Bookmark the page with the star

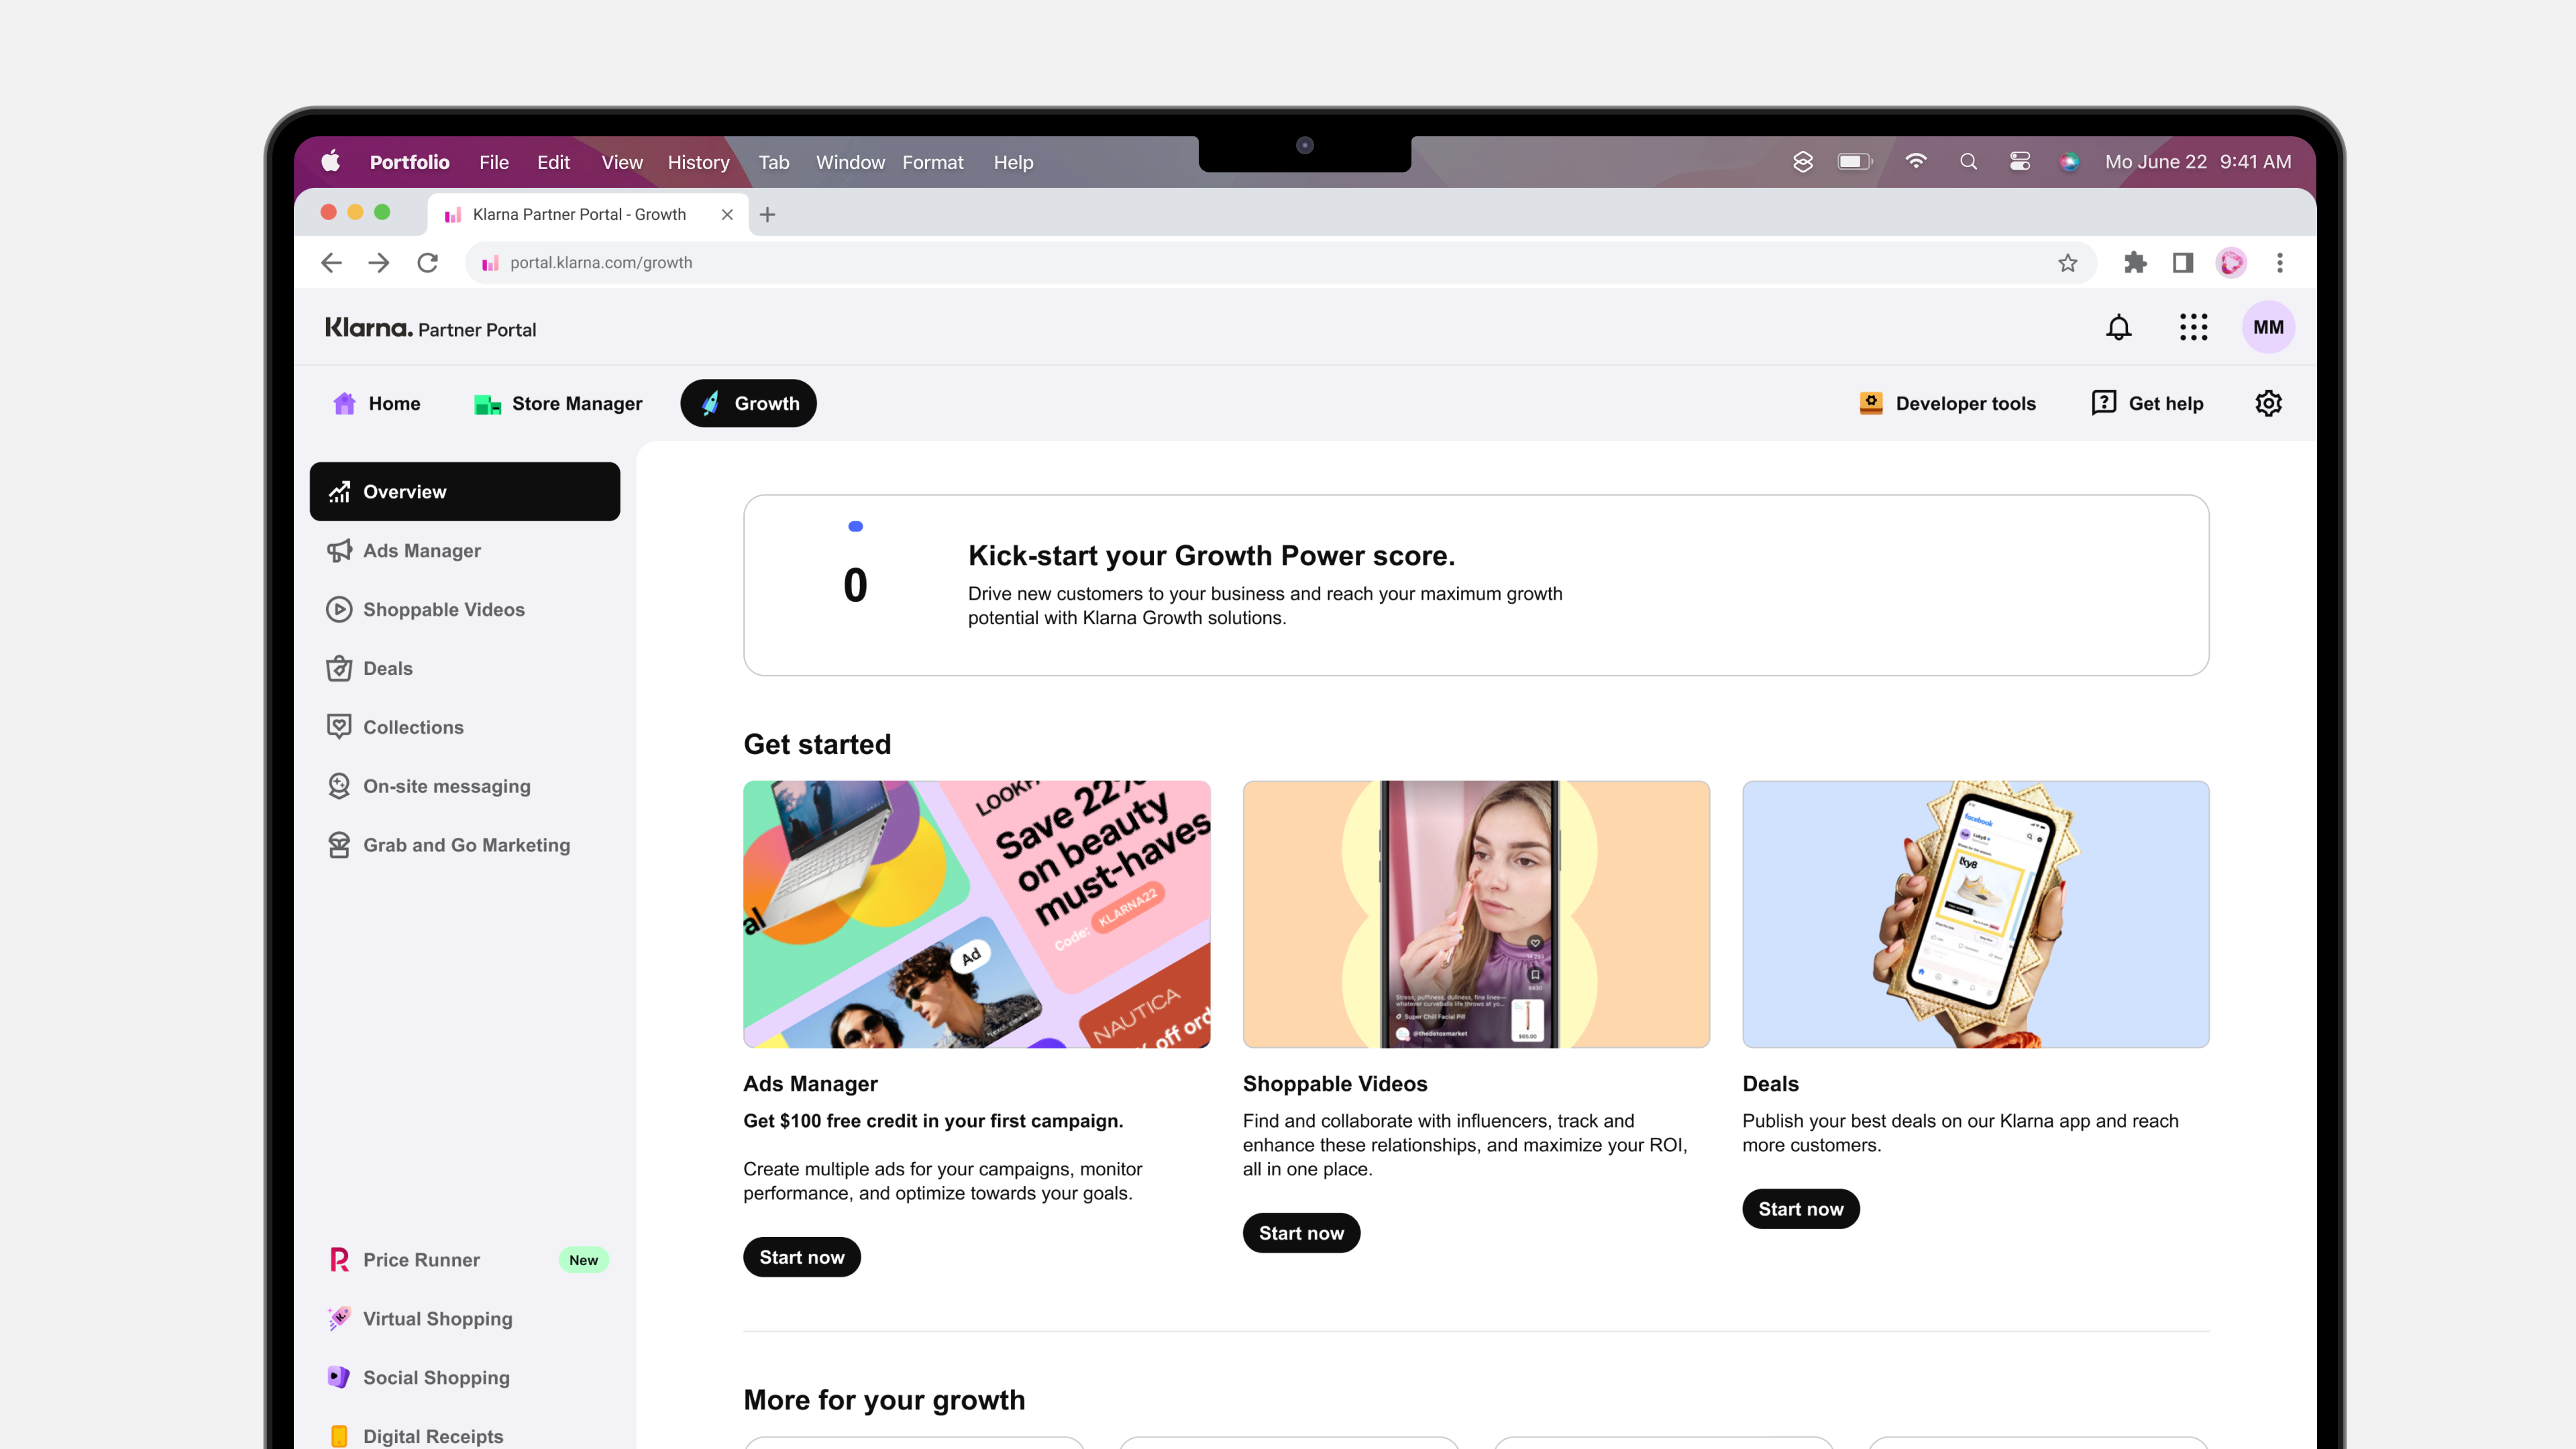click(x=2067, y=263)
